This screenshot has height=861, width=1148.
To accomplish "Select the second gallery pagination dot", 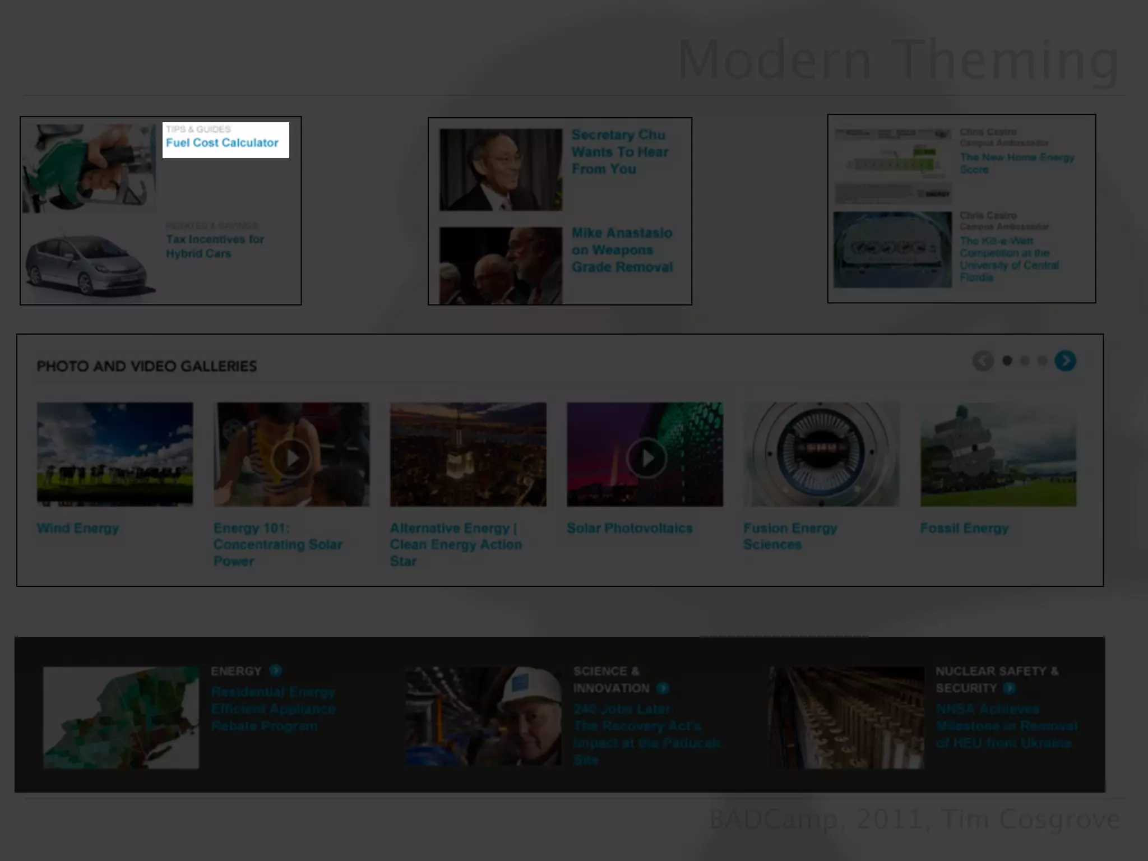I will click(x=1025, y=361).
